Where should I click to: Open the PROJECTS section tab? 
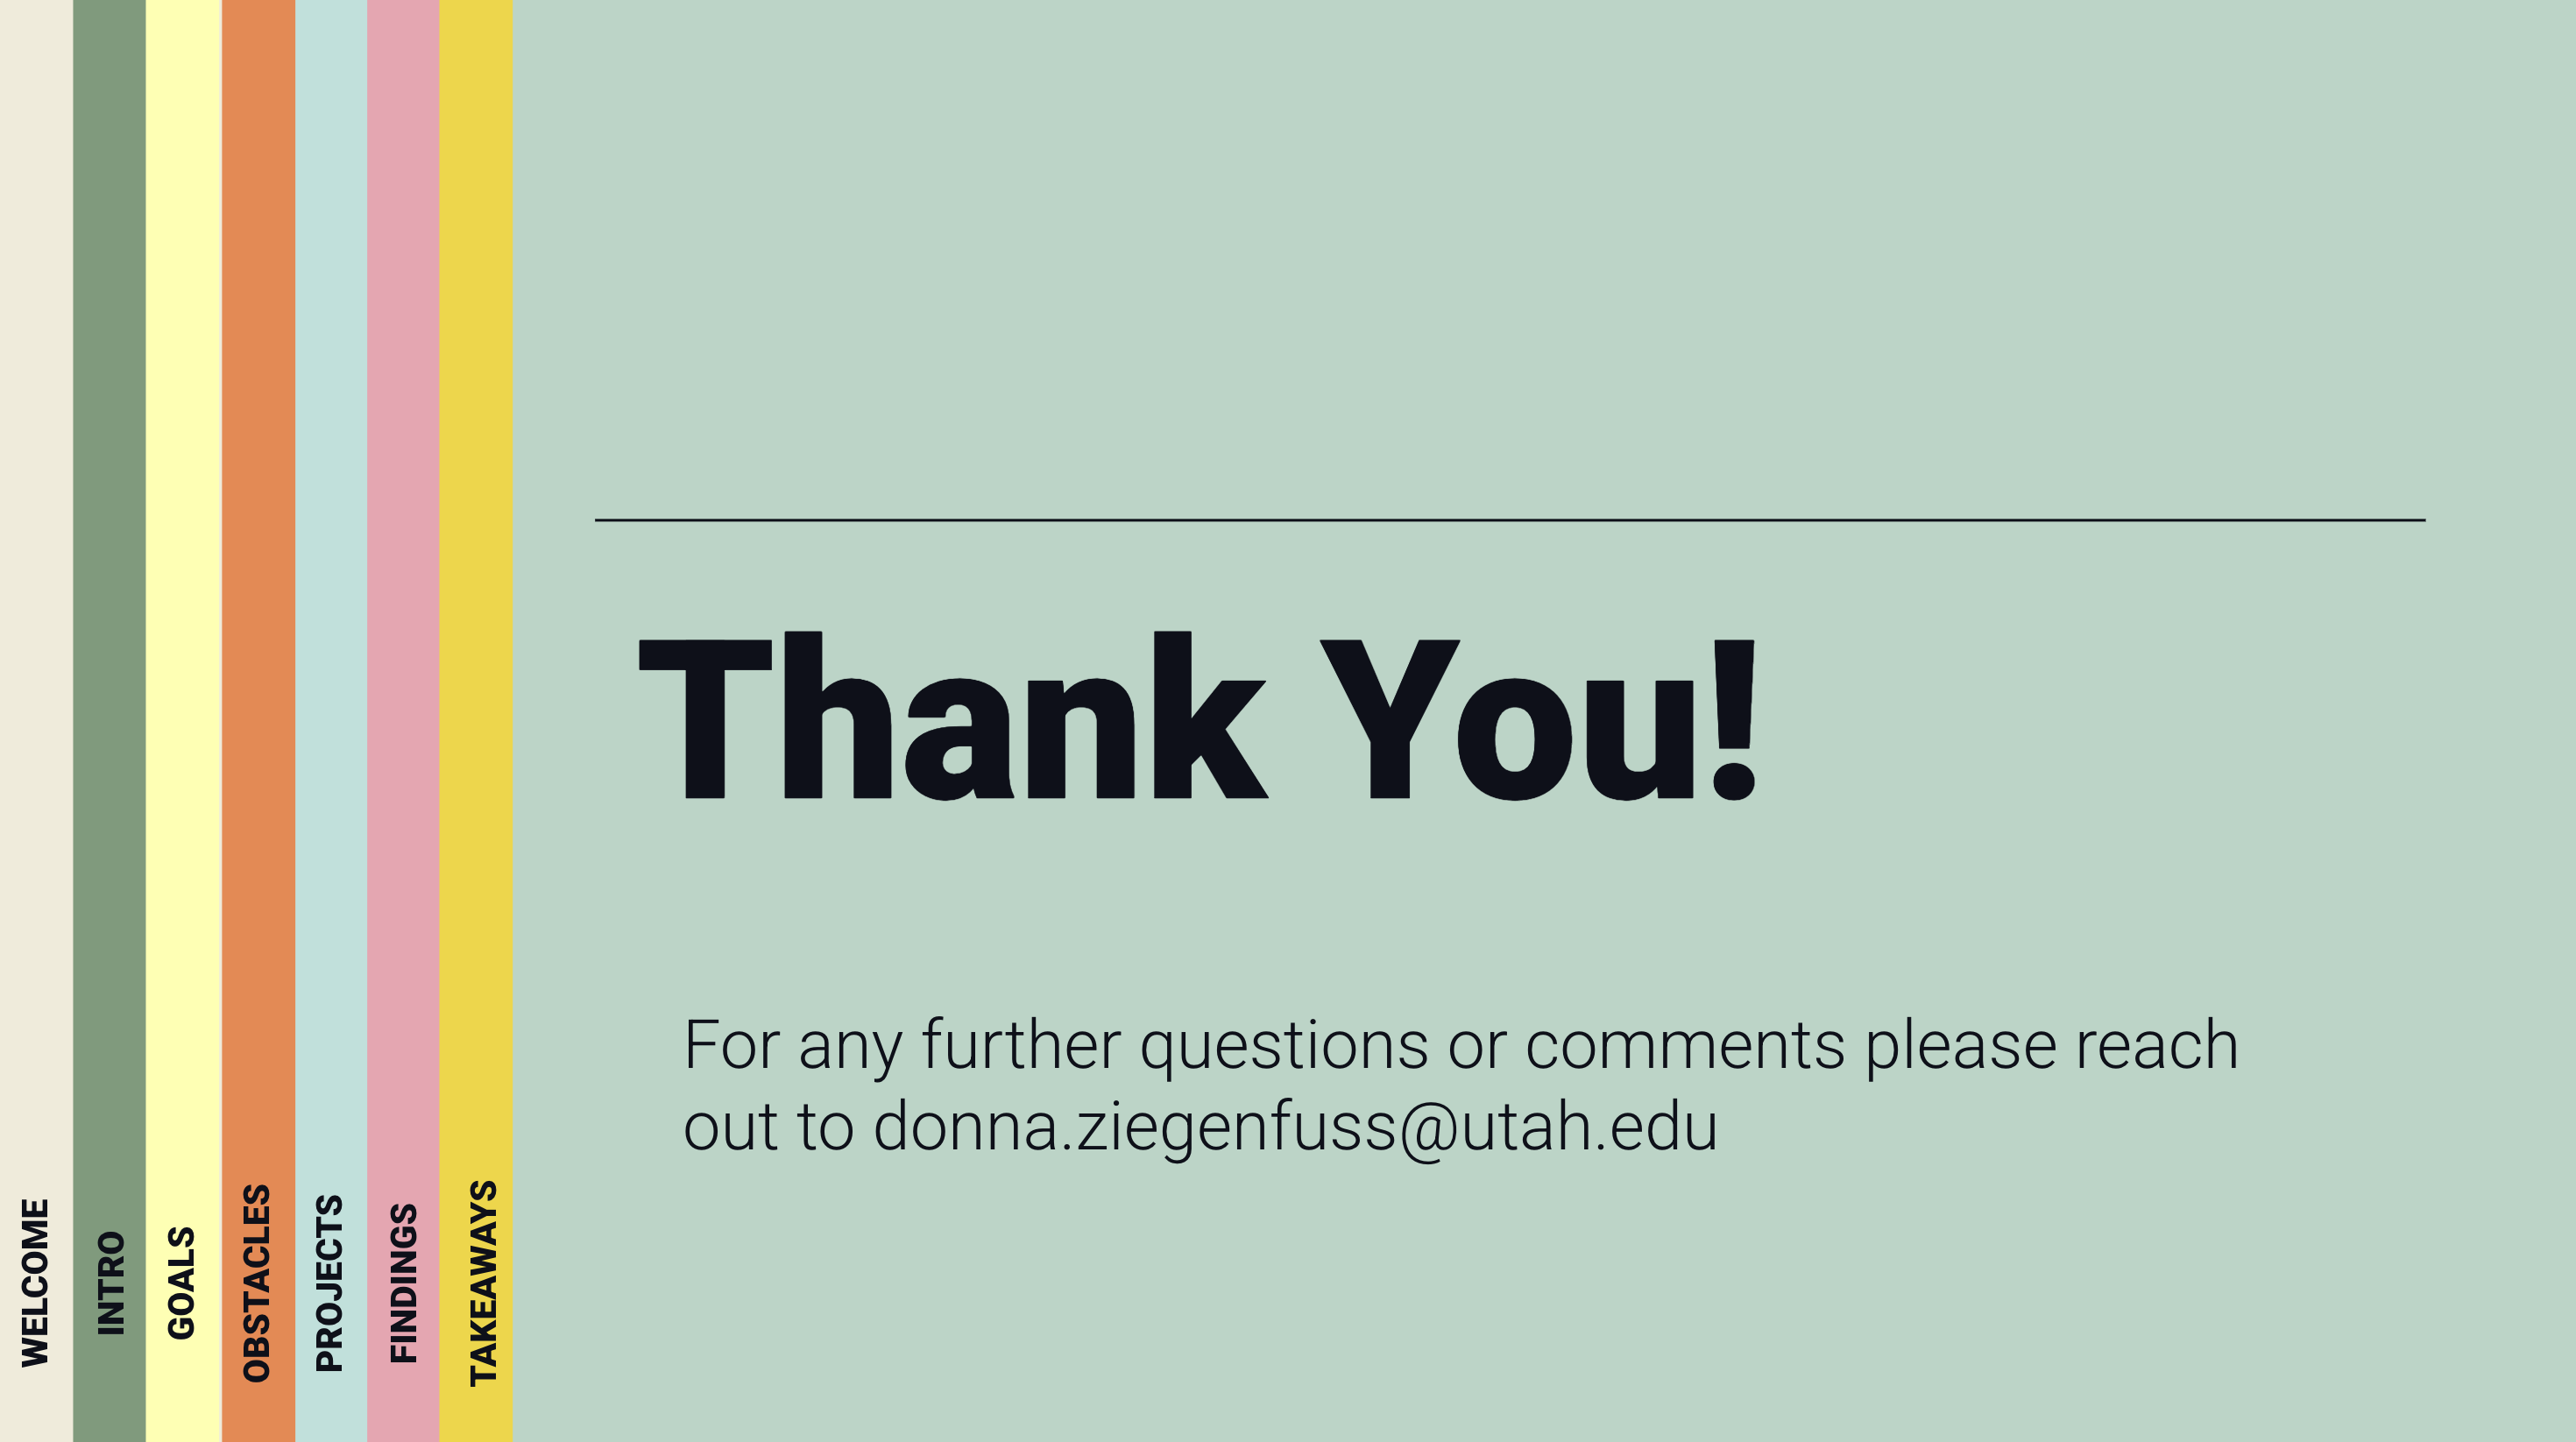point(329,1283)
